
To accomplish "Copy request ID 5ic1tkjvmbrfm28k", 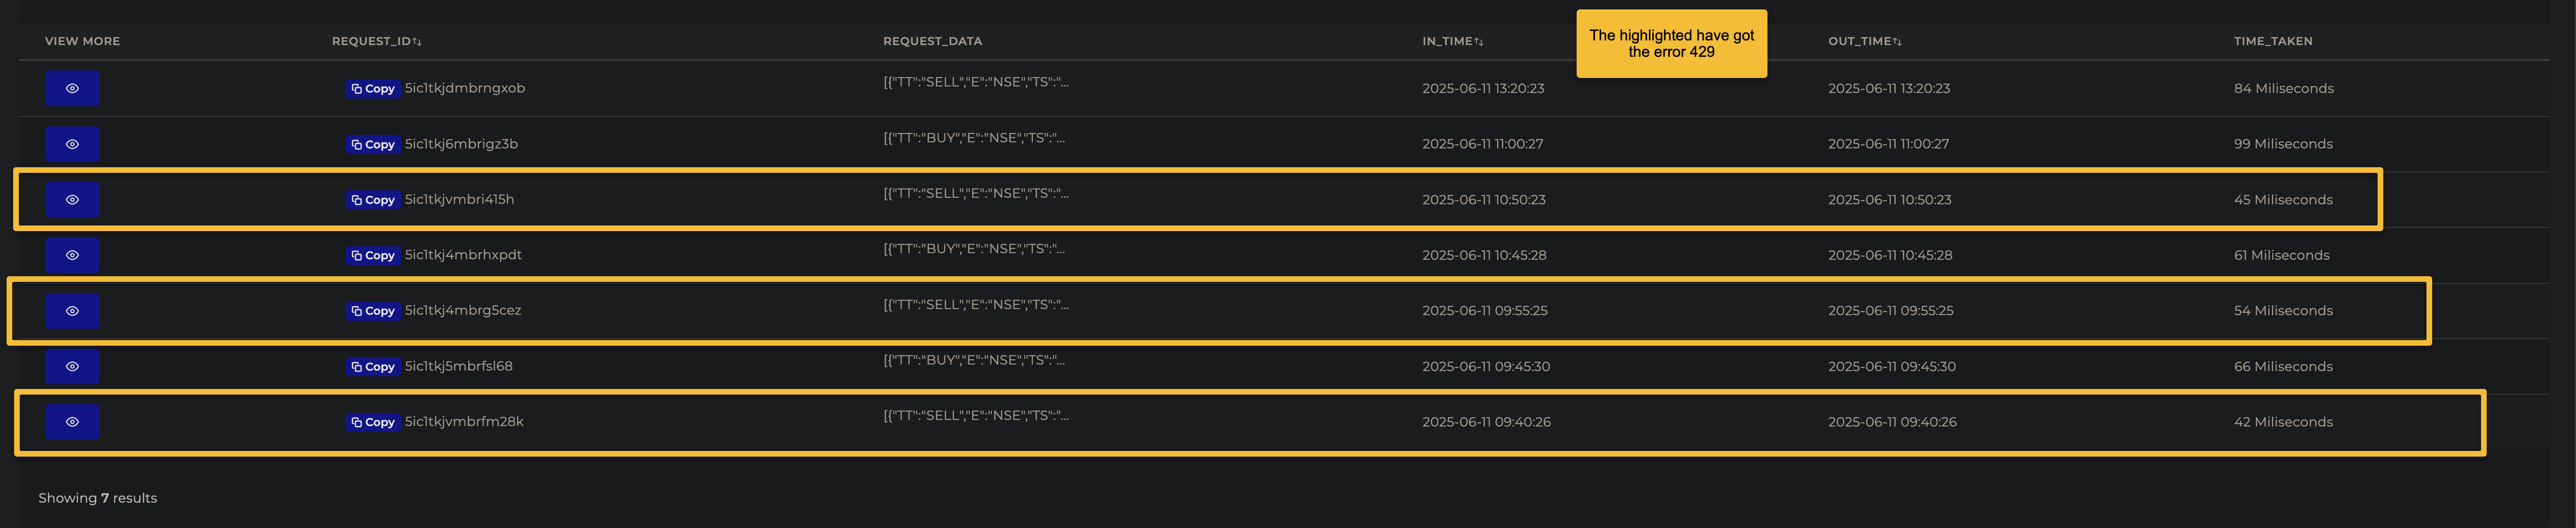I will point(373,422).
